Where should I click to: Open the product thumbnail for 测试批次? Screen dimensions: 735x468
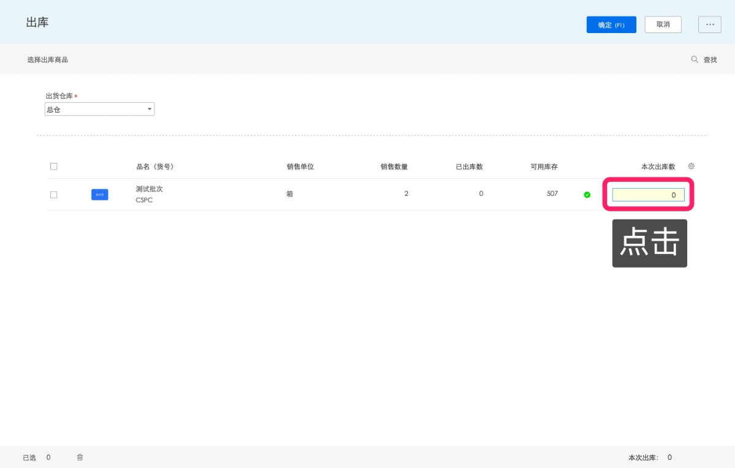tap(100, 195)
